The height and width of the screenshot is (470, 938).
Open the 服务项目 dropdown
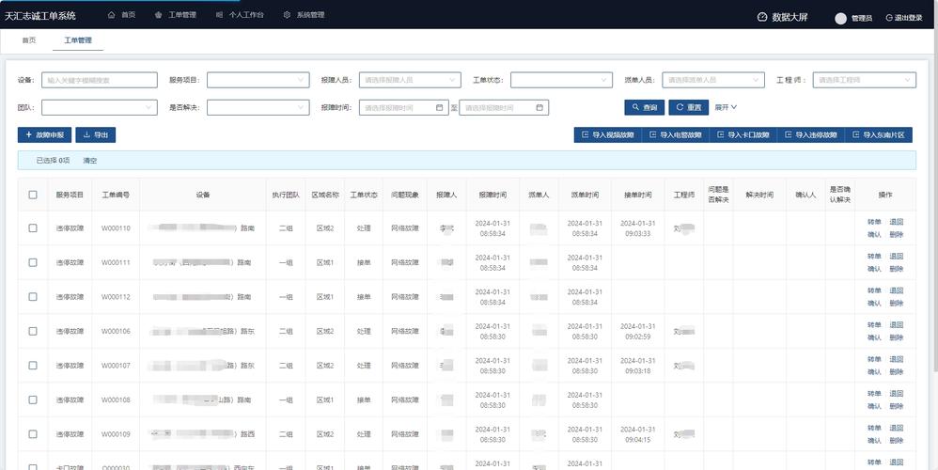click(258, 80)
